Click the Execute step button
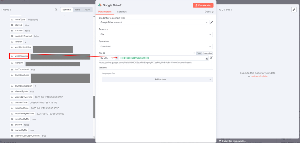Image resolution: width=300 pixels, height=143 pixels. pyautogui.click(x=203, y=5)
